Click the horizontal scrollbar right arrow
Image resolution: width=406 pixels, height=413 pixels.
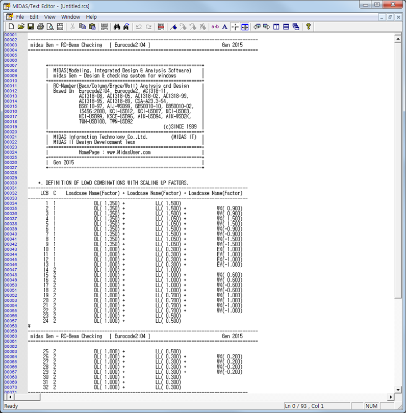[391, 397]
